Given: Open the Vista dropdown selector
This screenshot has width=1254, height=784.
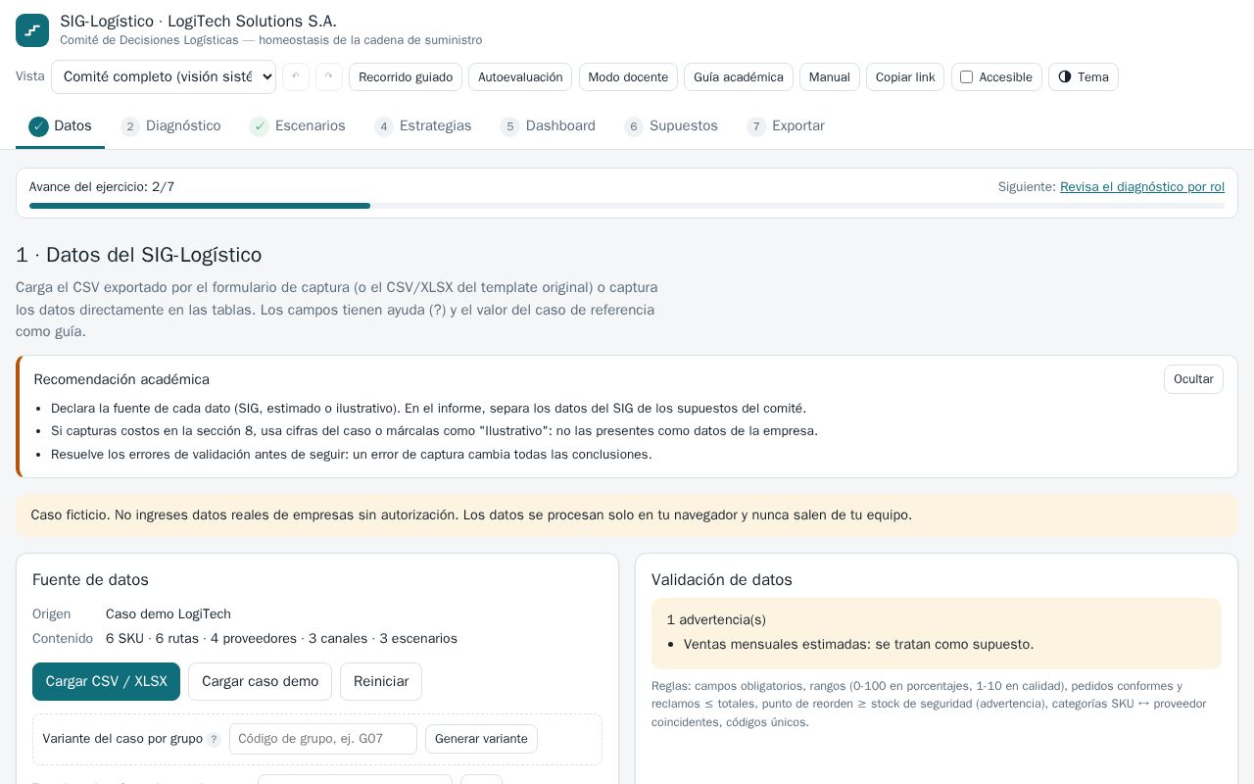Looking at the screenshot, I should click(164, 76).
